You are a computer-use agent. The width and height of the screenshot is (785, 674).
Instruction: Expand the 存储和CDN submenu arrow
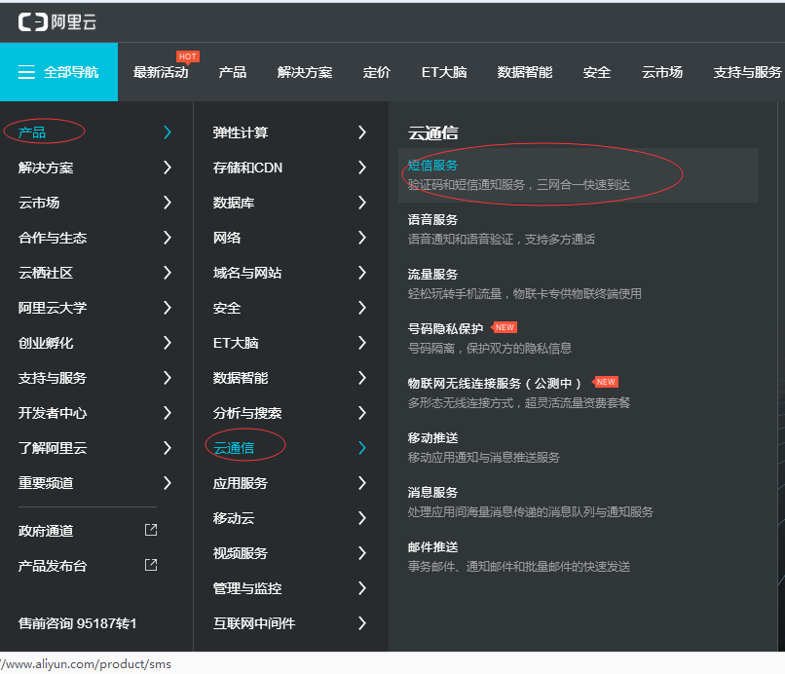(x=362, y=168)
